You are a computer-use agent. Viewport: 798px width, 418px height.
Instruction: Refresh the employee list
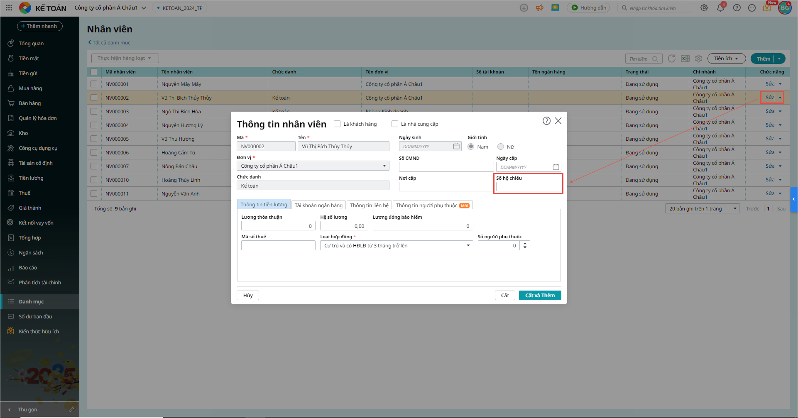pos(671,59)
